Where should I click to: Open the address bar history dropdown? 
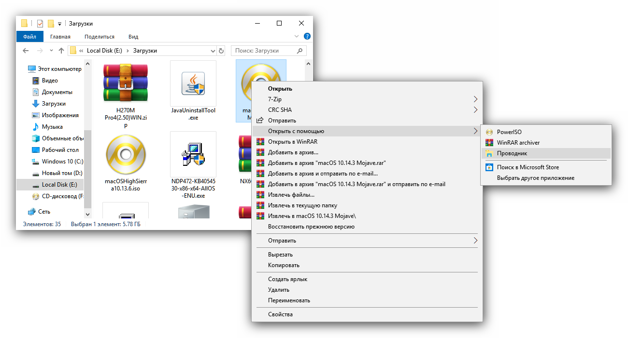(x=213, y=51)
